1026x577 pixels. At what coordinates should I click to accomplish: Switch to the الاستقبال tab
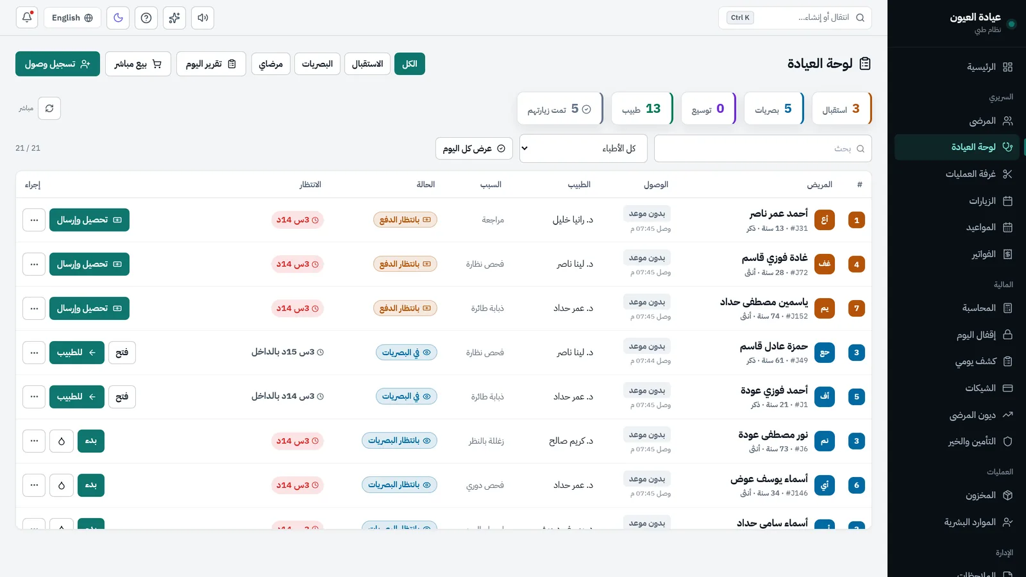(367, 63)
